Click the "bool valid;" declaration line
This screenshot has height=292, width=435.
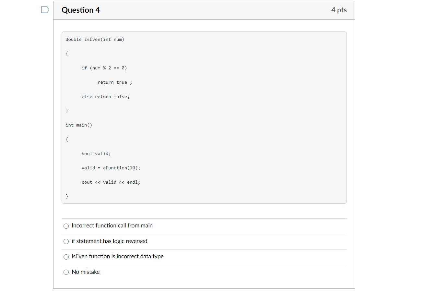tap(96, 153)
